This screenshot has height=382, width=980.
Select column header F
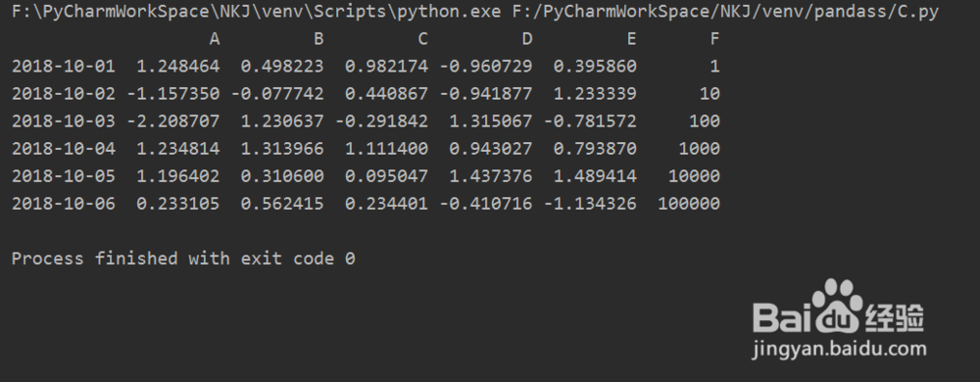coord(715,39)
